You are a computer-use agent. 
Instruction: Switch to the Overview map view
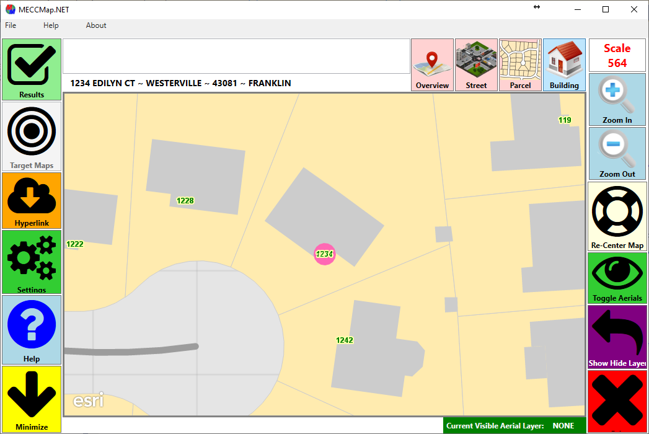pyautogui.click(x=432, y=65)
